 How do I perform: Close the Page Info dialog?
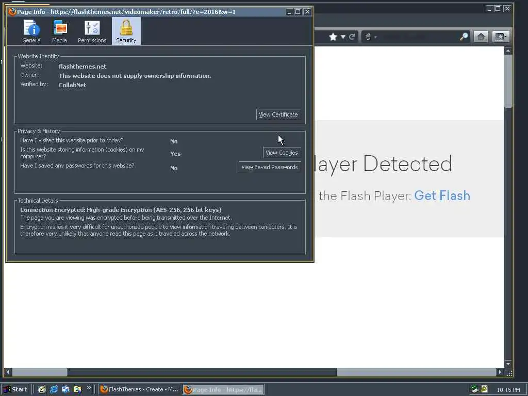coord(307,12)
